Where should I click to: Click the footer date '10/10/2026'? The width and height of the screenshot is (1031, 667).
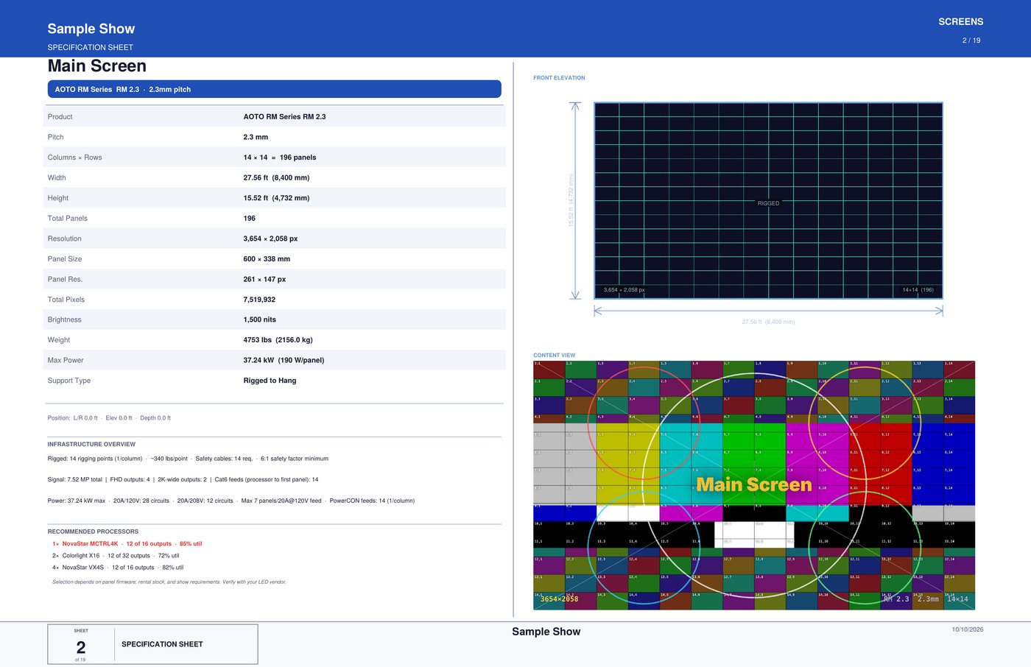coord(967,629)
